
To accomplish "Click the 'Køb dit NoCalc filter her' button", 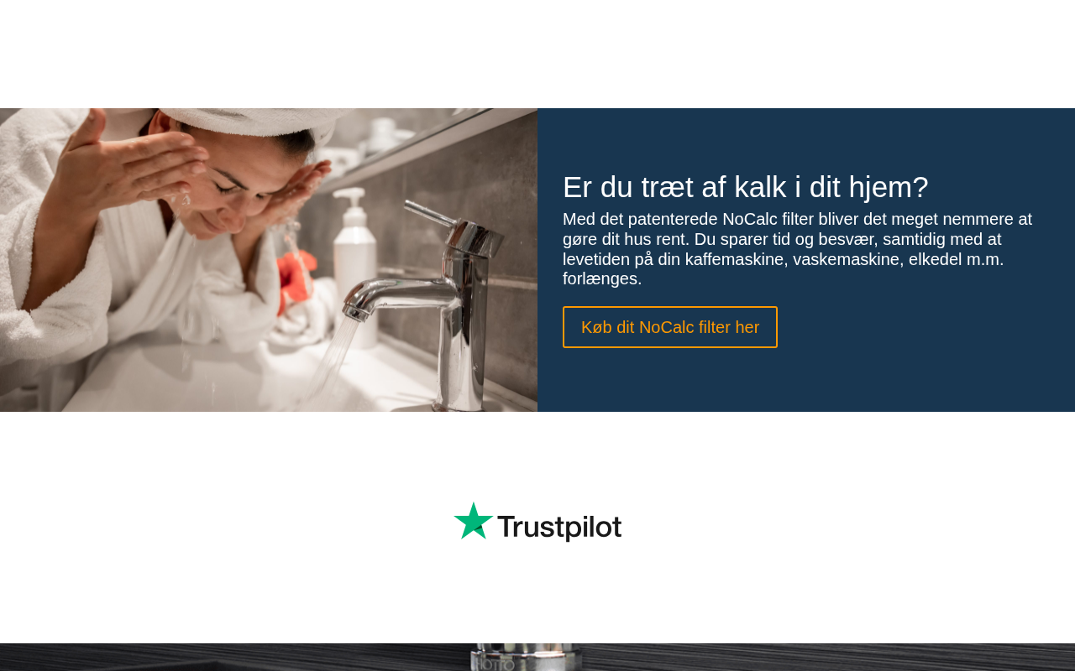I will click(669, 327).
